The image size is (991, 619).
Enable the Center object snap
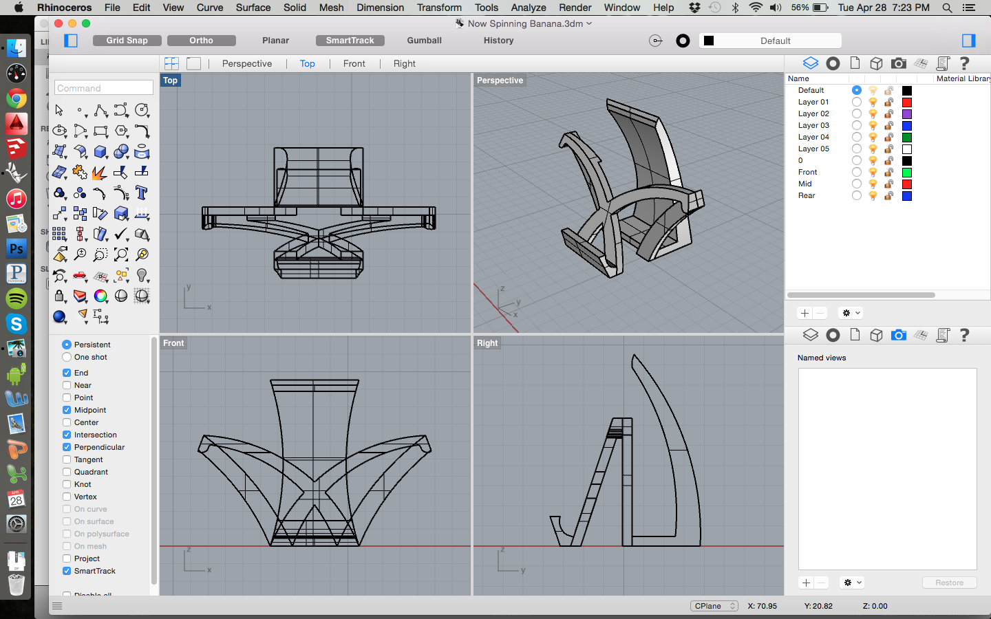coord(67,422)
